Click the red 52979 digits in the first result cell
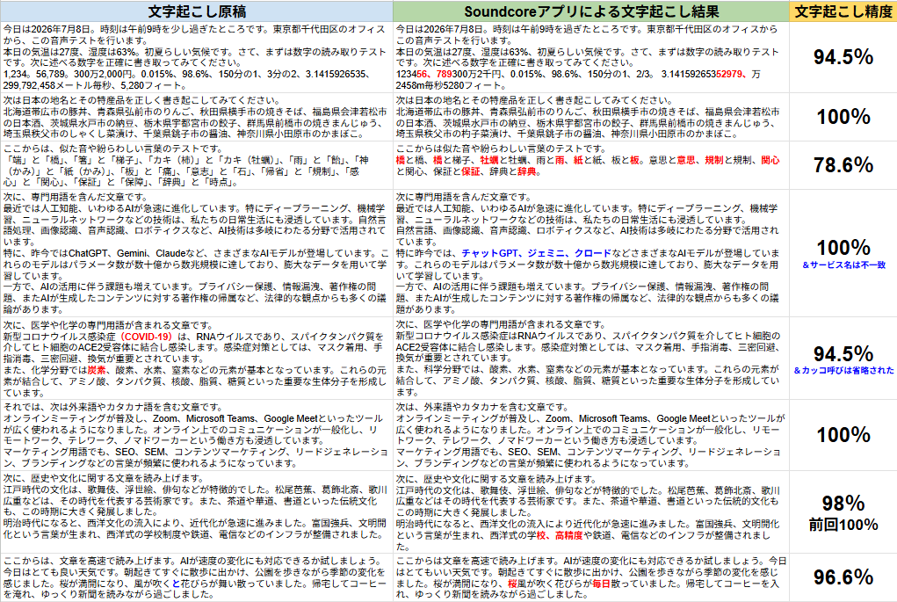Viewport: 897px width, 602px height. pyautogui.click(x=730, y=75)
